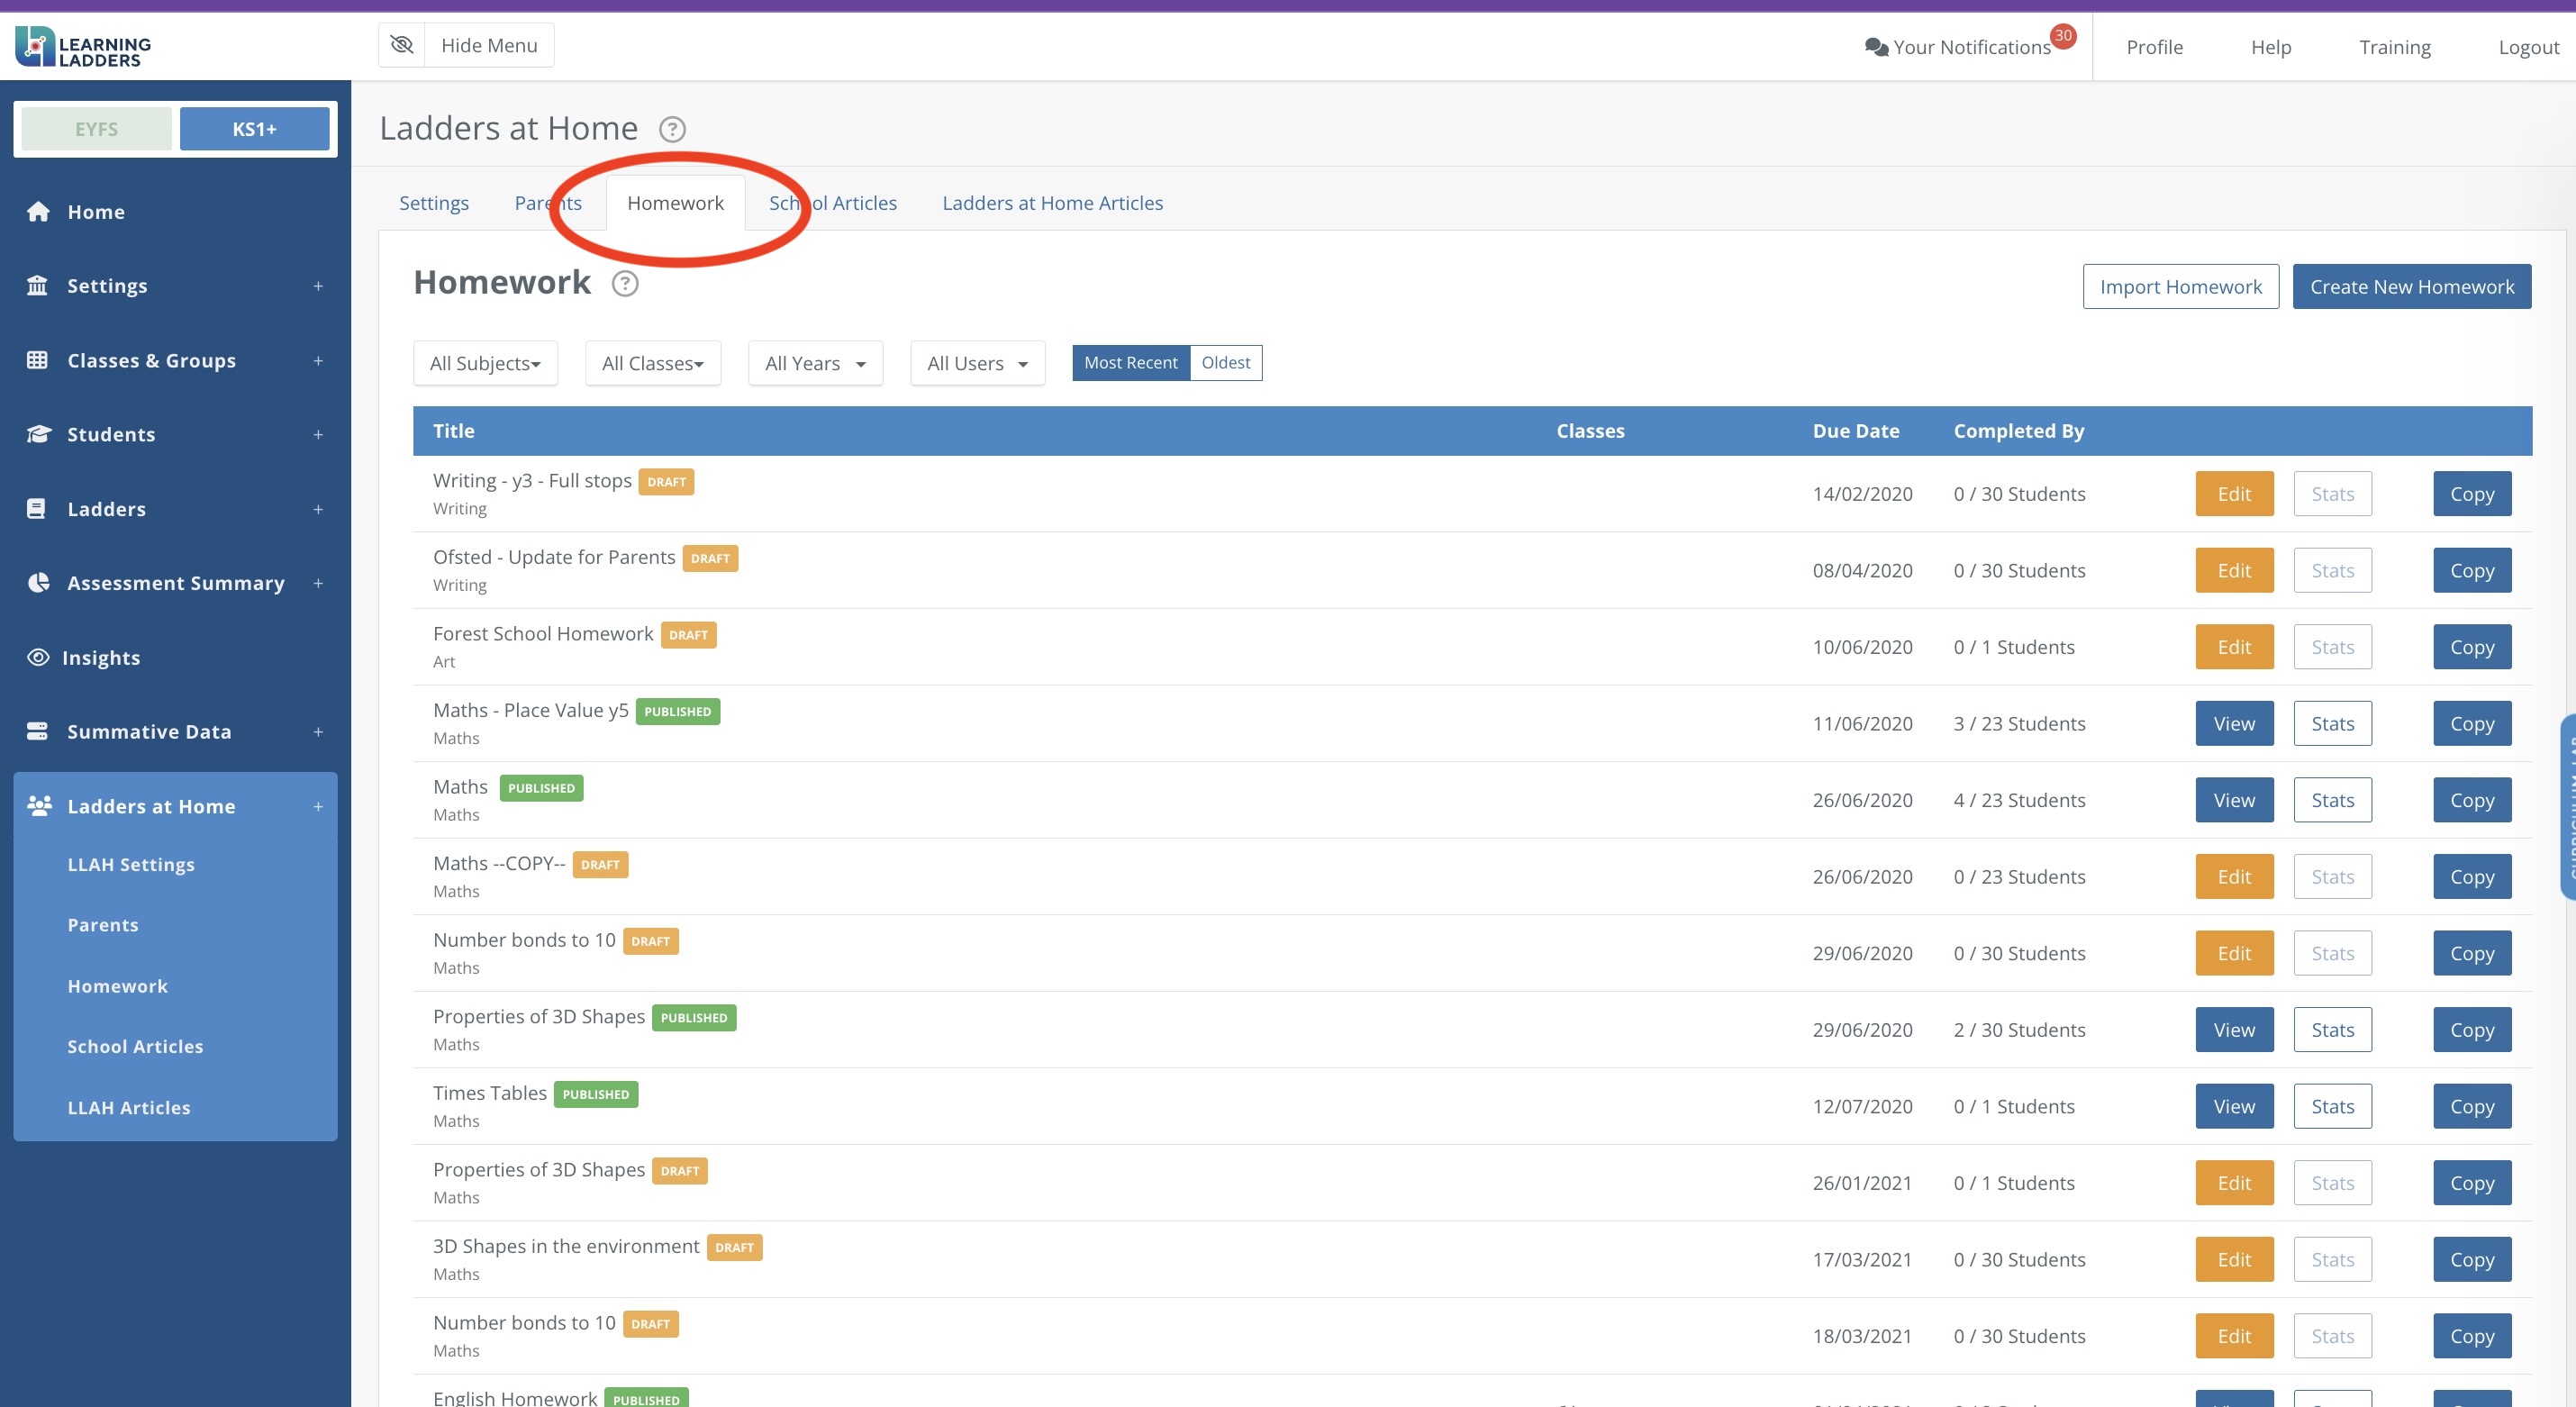Open LLAH Settings in sidebar submenu
Screen dimensions: 2576x1407
pos(131,864)
